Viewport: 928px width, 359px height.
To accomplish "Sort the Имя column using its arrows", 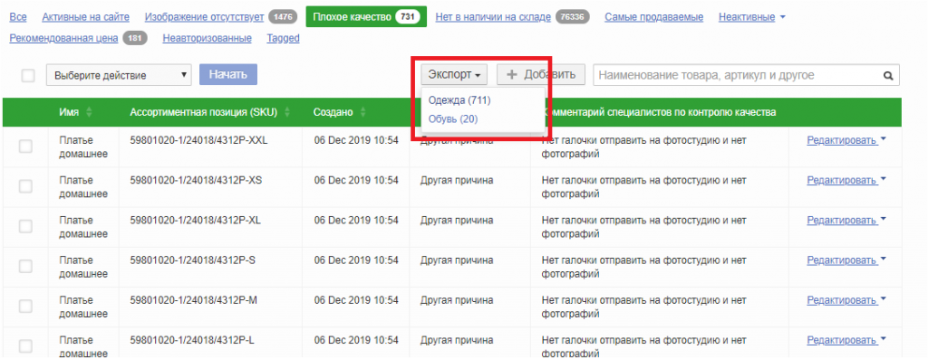I will pyautogui.click(x=90, y=112).
